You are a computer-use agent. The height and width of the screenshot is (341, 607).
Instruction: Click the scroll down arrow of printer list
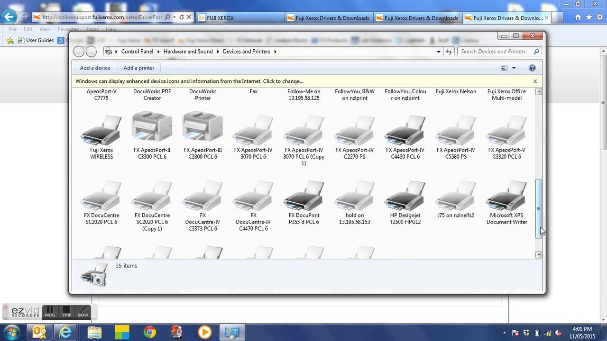tap(539, 255)
